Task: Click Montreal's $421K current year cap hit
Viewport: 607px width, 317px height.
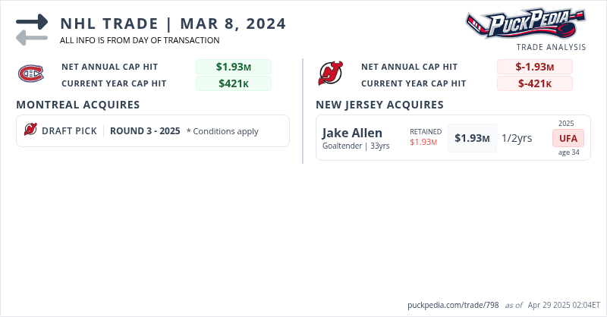Action: (233, 83)
